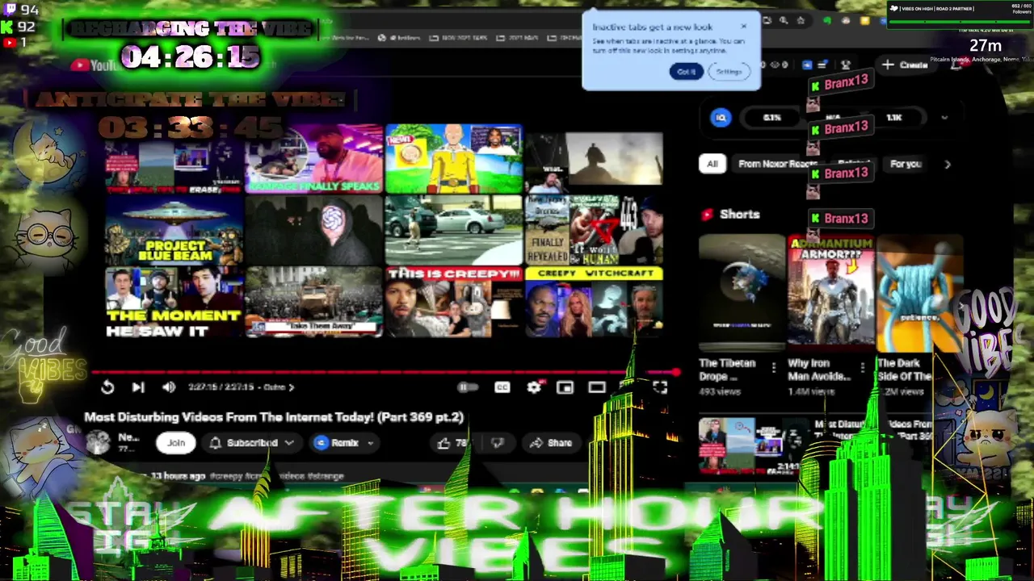This screenshot has height=581, width=1034.
Task: Open the Subscribed notification dropdown
Action: pos(252,443)
